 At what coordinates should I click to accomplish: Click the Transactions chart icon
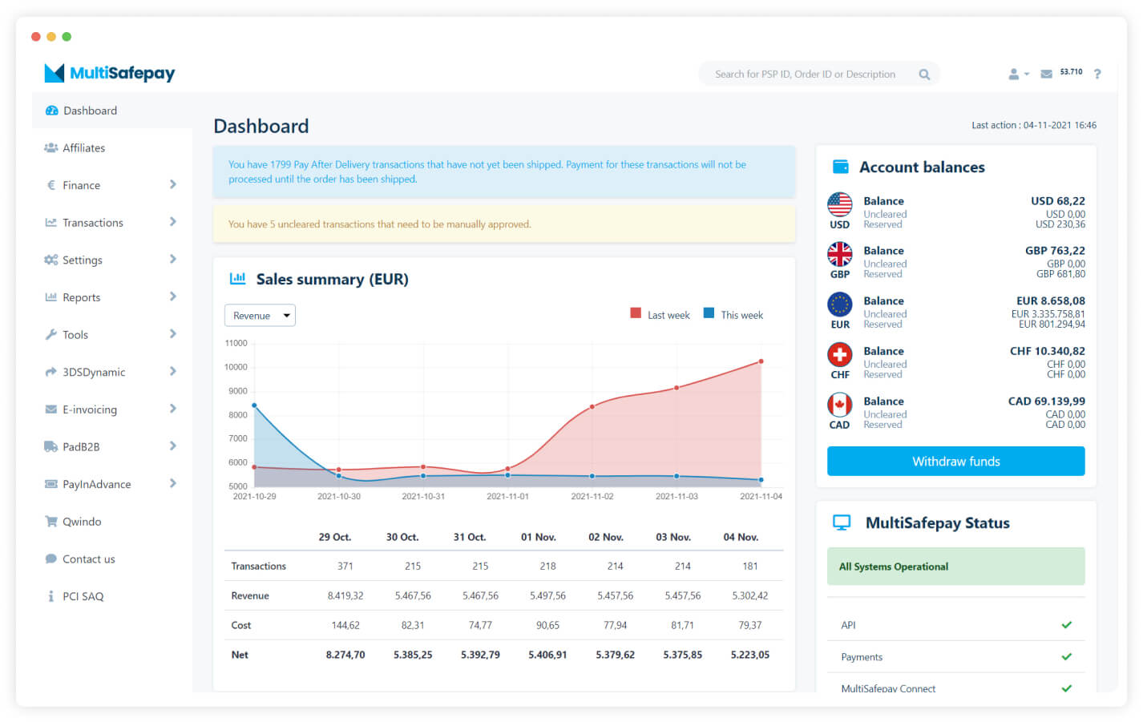(x=51, y=223)
